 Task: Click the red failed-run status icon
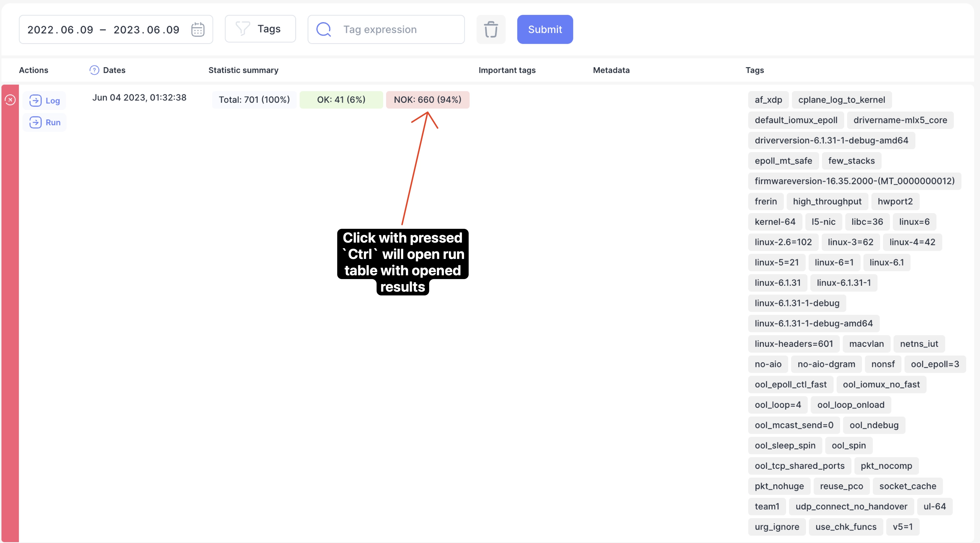[10, 100]
